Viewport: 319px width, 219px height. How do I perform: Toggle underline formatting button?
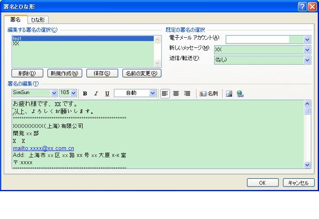click(107, 93)
